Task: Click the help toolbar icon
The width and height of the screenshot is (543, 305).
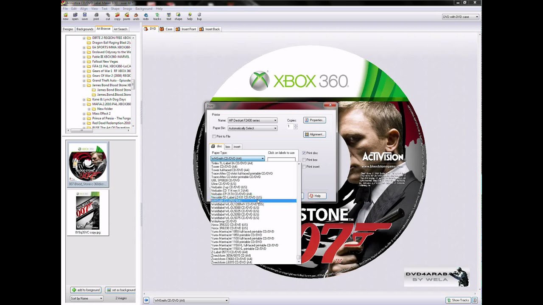Action: (x=190, y=16)
